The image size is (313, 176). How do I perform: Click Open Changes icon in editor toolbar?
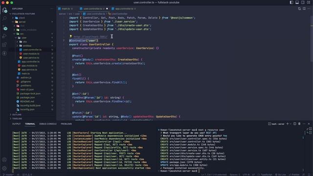[x=299, y=9]
